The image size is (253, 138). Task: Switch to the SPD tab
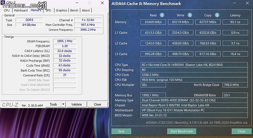click(x=48, y=10)
